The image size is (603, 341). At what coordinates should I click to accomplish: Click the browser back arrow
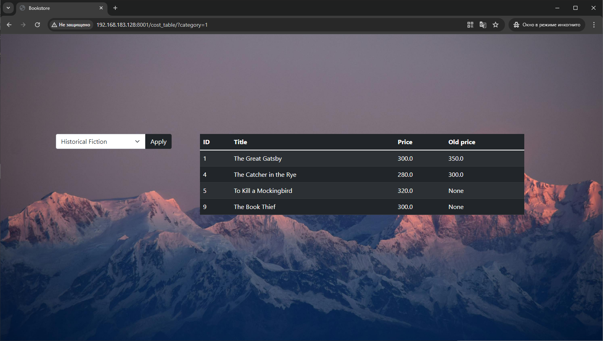[9, 25]
